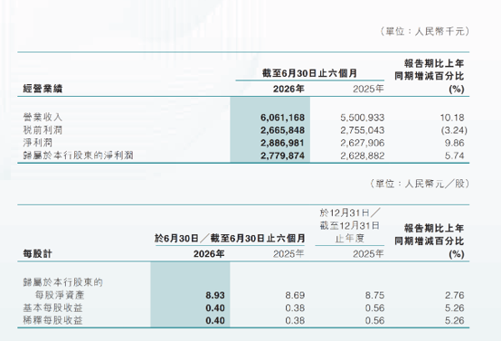Select the 0.56 value in 稀釋每股收益 row
The width and height of the screenshot is (501, 341).
click(374, 320)
